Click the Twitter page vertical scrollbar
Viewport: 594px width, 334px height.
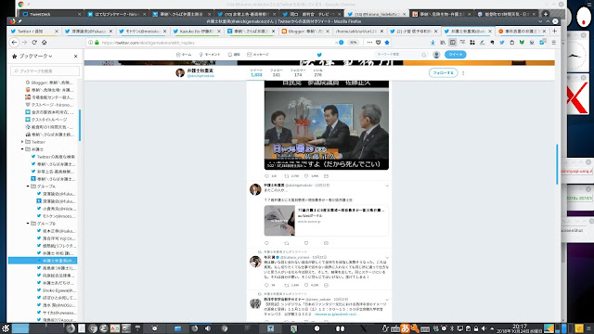click(x=557, y=164)
